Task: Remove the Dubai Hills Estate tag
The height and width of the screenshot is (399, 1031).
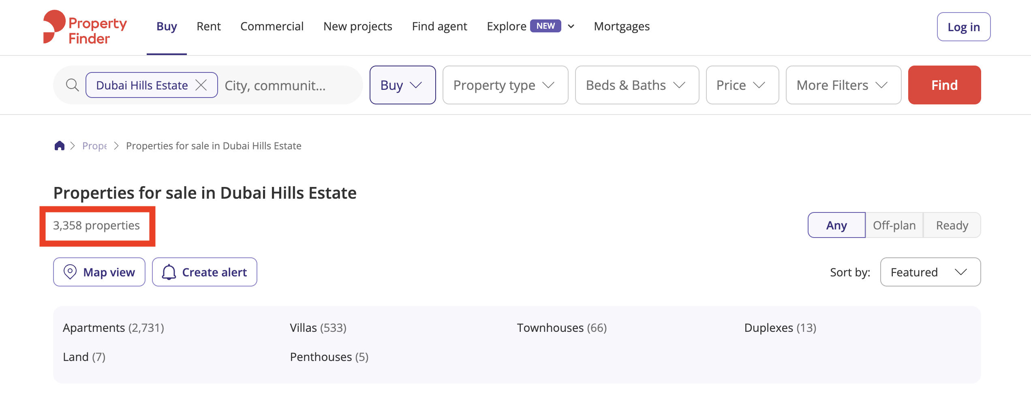Action: coord(201,85)
